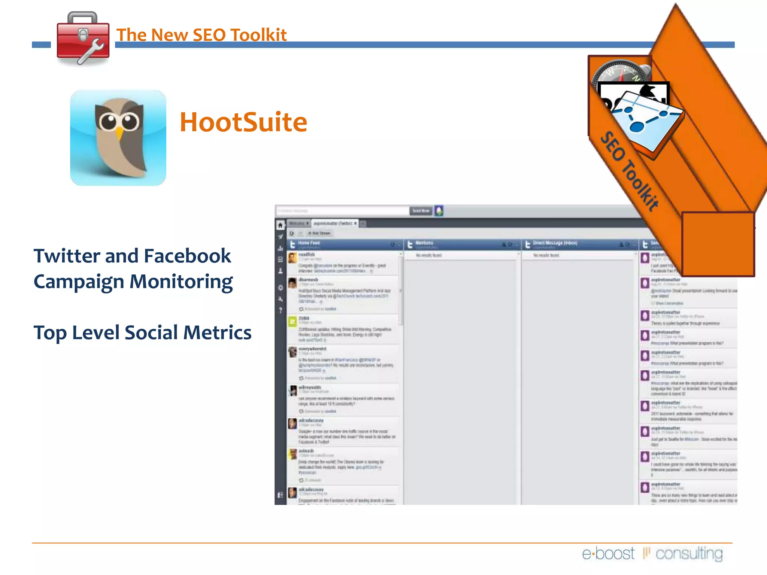Screen dimensions: 767x575
Task: Open the Contacts person sidebar icon
Action: click(280, 271)
